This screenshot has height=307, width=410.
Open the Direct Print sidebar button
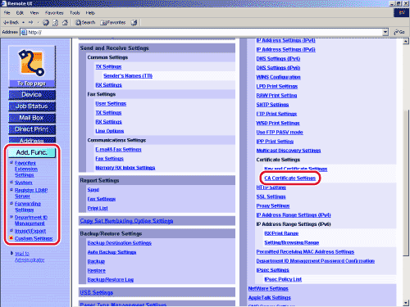(32, 129)
